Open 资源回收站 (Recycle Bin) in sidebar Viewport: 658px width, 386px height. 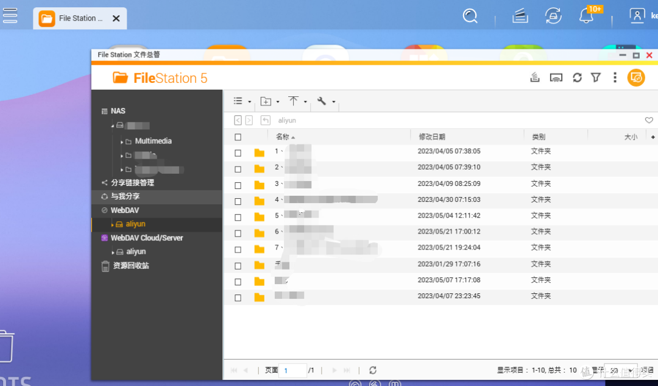[131, 266]
